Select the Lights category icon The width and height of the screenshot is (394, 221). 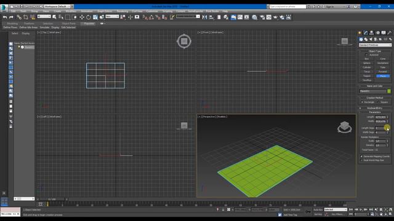coord(371,39)
